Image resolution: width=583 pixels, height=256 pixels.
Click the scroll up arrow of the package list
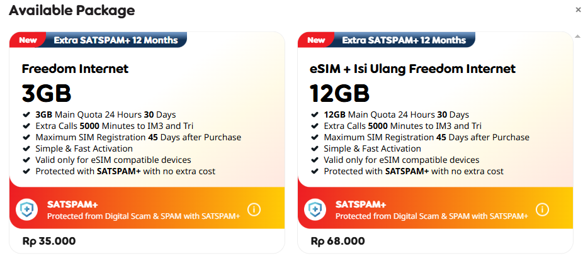coord(578,36)
